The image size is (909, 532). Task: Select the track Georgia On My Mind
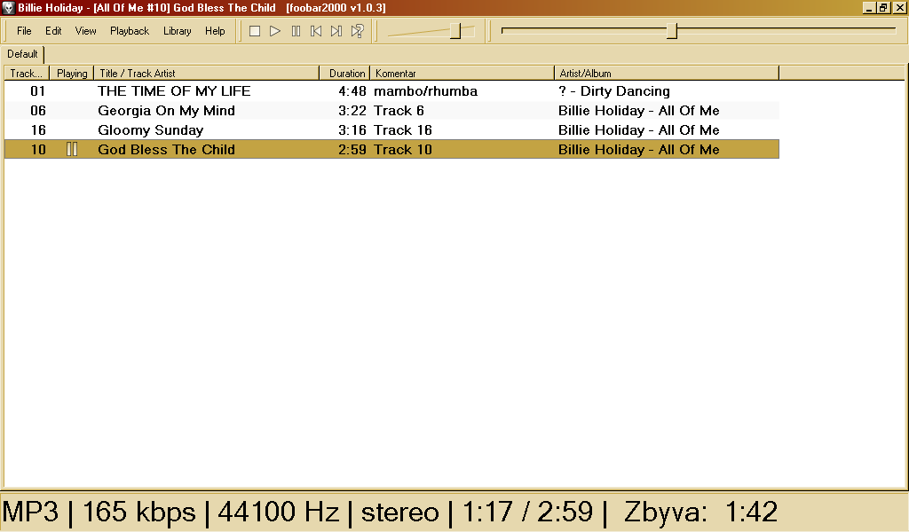coord(166,111)
